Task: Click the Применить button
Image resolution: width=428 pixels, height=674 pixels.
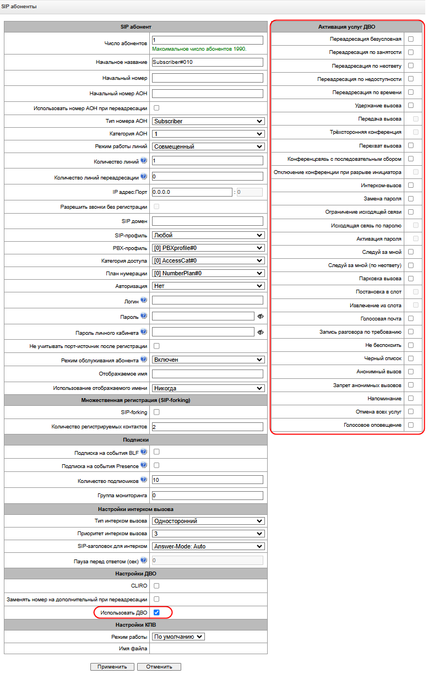Action: [112, 666]
